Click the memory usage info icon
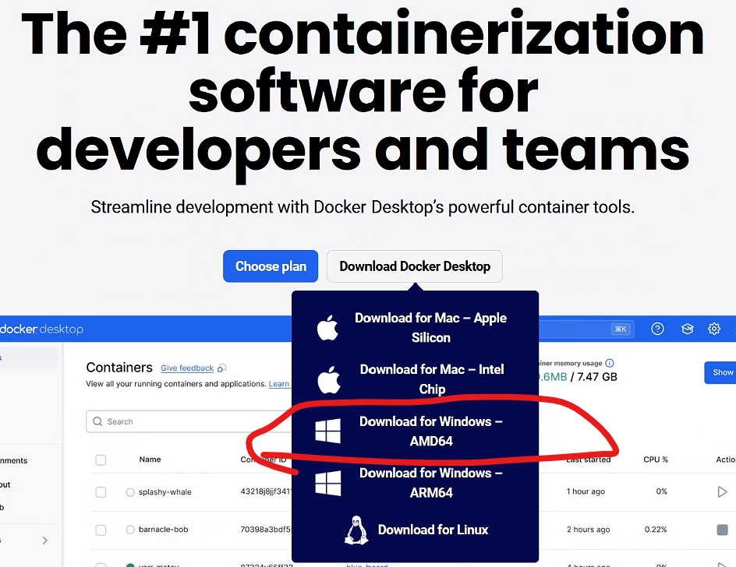Viewport: 736px width, 567px height. coord(609,363)
